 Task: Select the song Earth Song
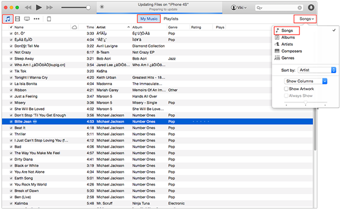(x=24, y=178)
